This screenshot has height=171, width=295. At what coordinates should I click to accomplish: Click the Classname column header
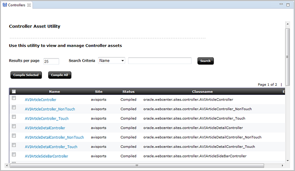202,92
